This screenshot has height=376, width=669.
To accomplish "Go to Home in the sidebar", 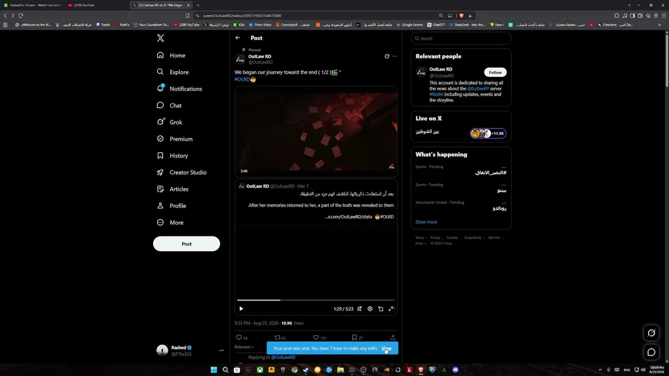I will 171,55.
